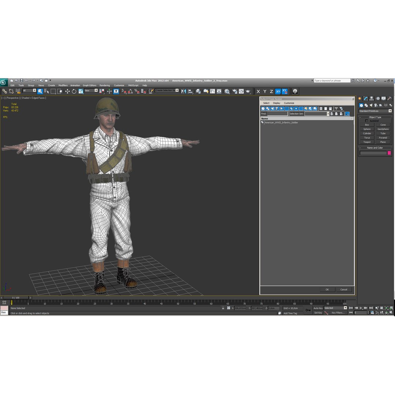Open the Utilities hammer panel tab

[x=390, y=98]
